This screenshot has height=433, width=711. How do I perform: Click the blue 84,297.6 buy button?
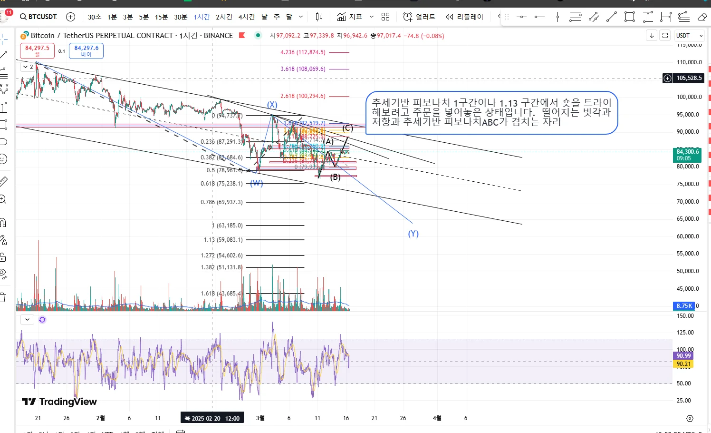point(86,51)
